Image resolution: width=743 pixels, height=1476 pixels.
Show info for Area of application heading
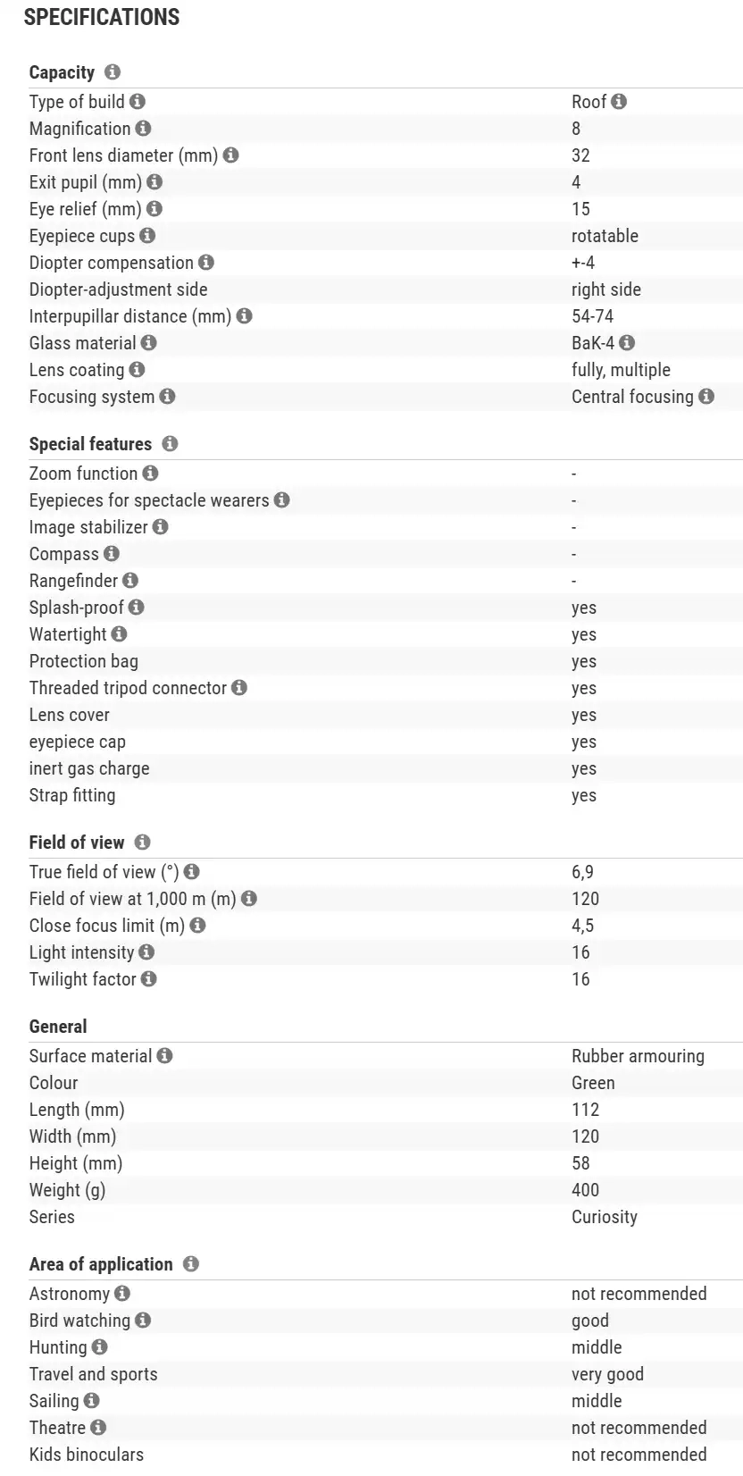point(190,1264)
